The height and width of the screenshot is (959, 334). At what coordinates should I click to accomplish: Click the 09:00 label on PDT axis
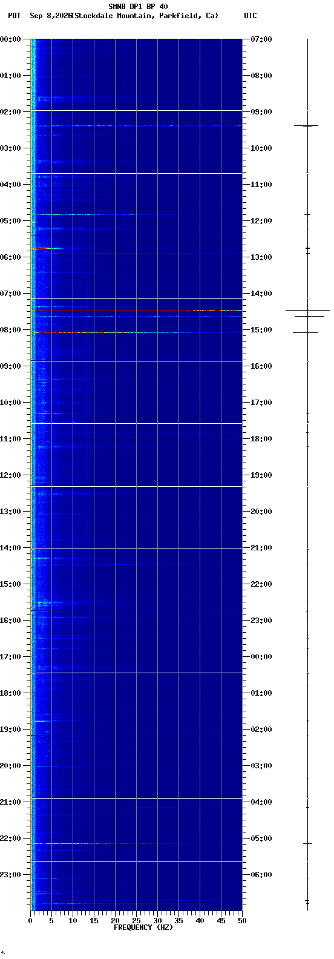point(11,366)
